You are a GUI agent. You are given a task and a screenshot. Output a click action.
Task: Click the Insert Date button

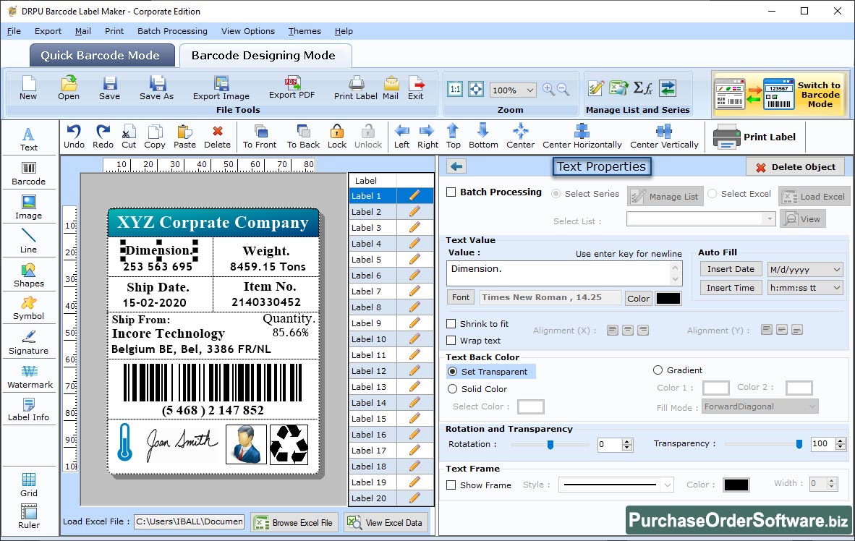pyautogui.click(x=731, y=269)
